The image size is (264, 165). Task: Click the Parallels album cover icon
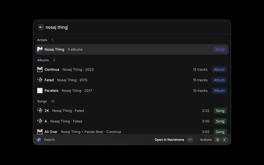(40, 90)
